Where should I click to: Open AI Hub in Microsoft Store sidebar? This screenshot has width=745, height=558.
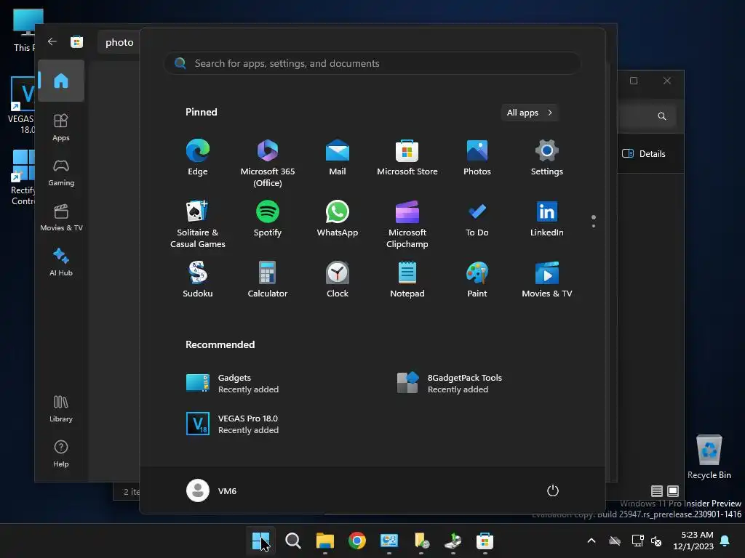coord(61,262)
